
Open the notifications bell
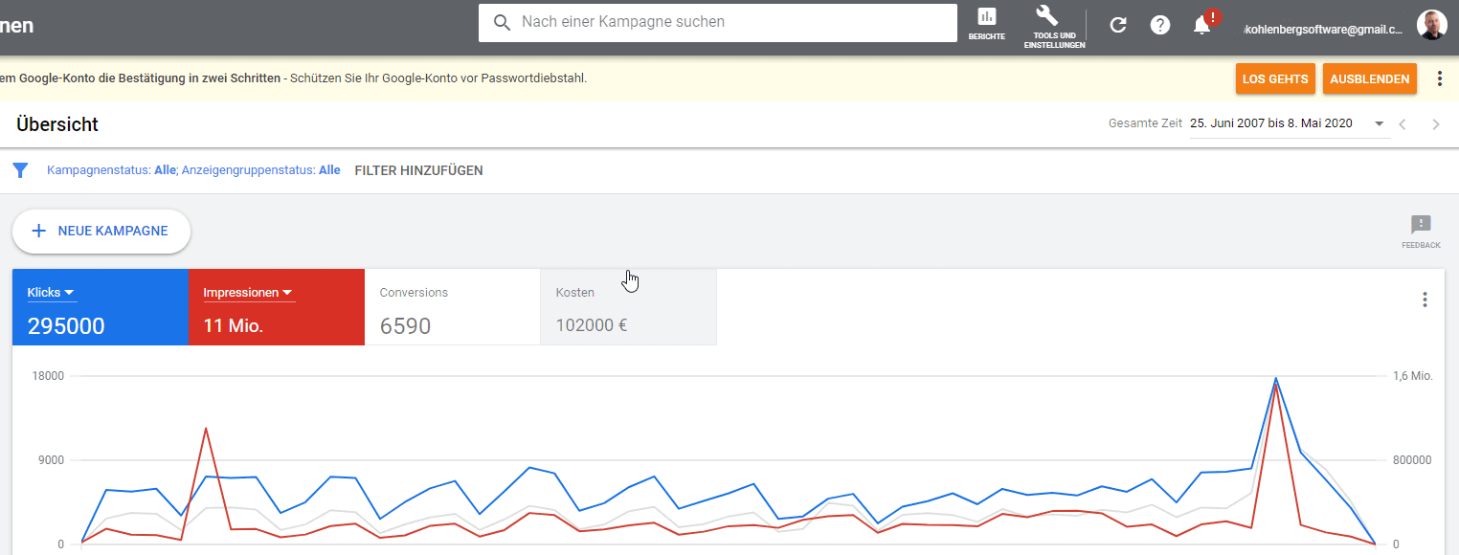[1202, 25]
